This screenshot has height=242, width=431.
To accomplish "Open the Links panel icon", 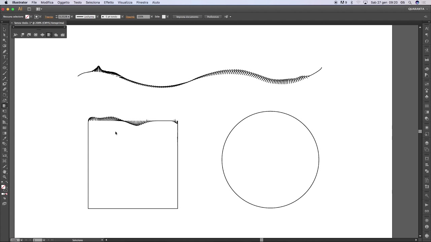I will coord(427,211).
